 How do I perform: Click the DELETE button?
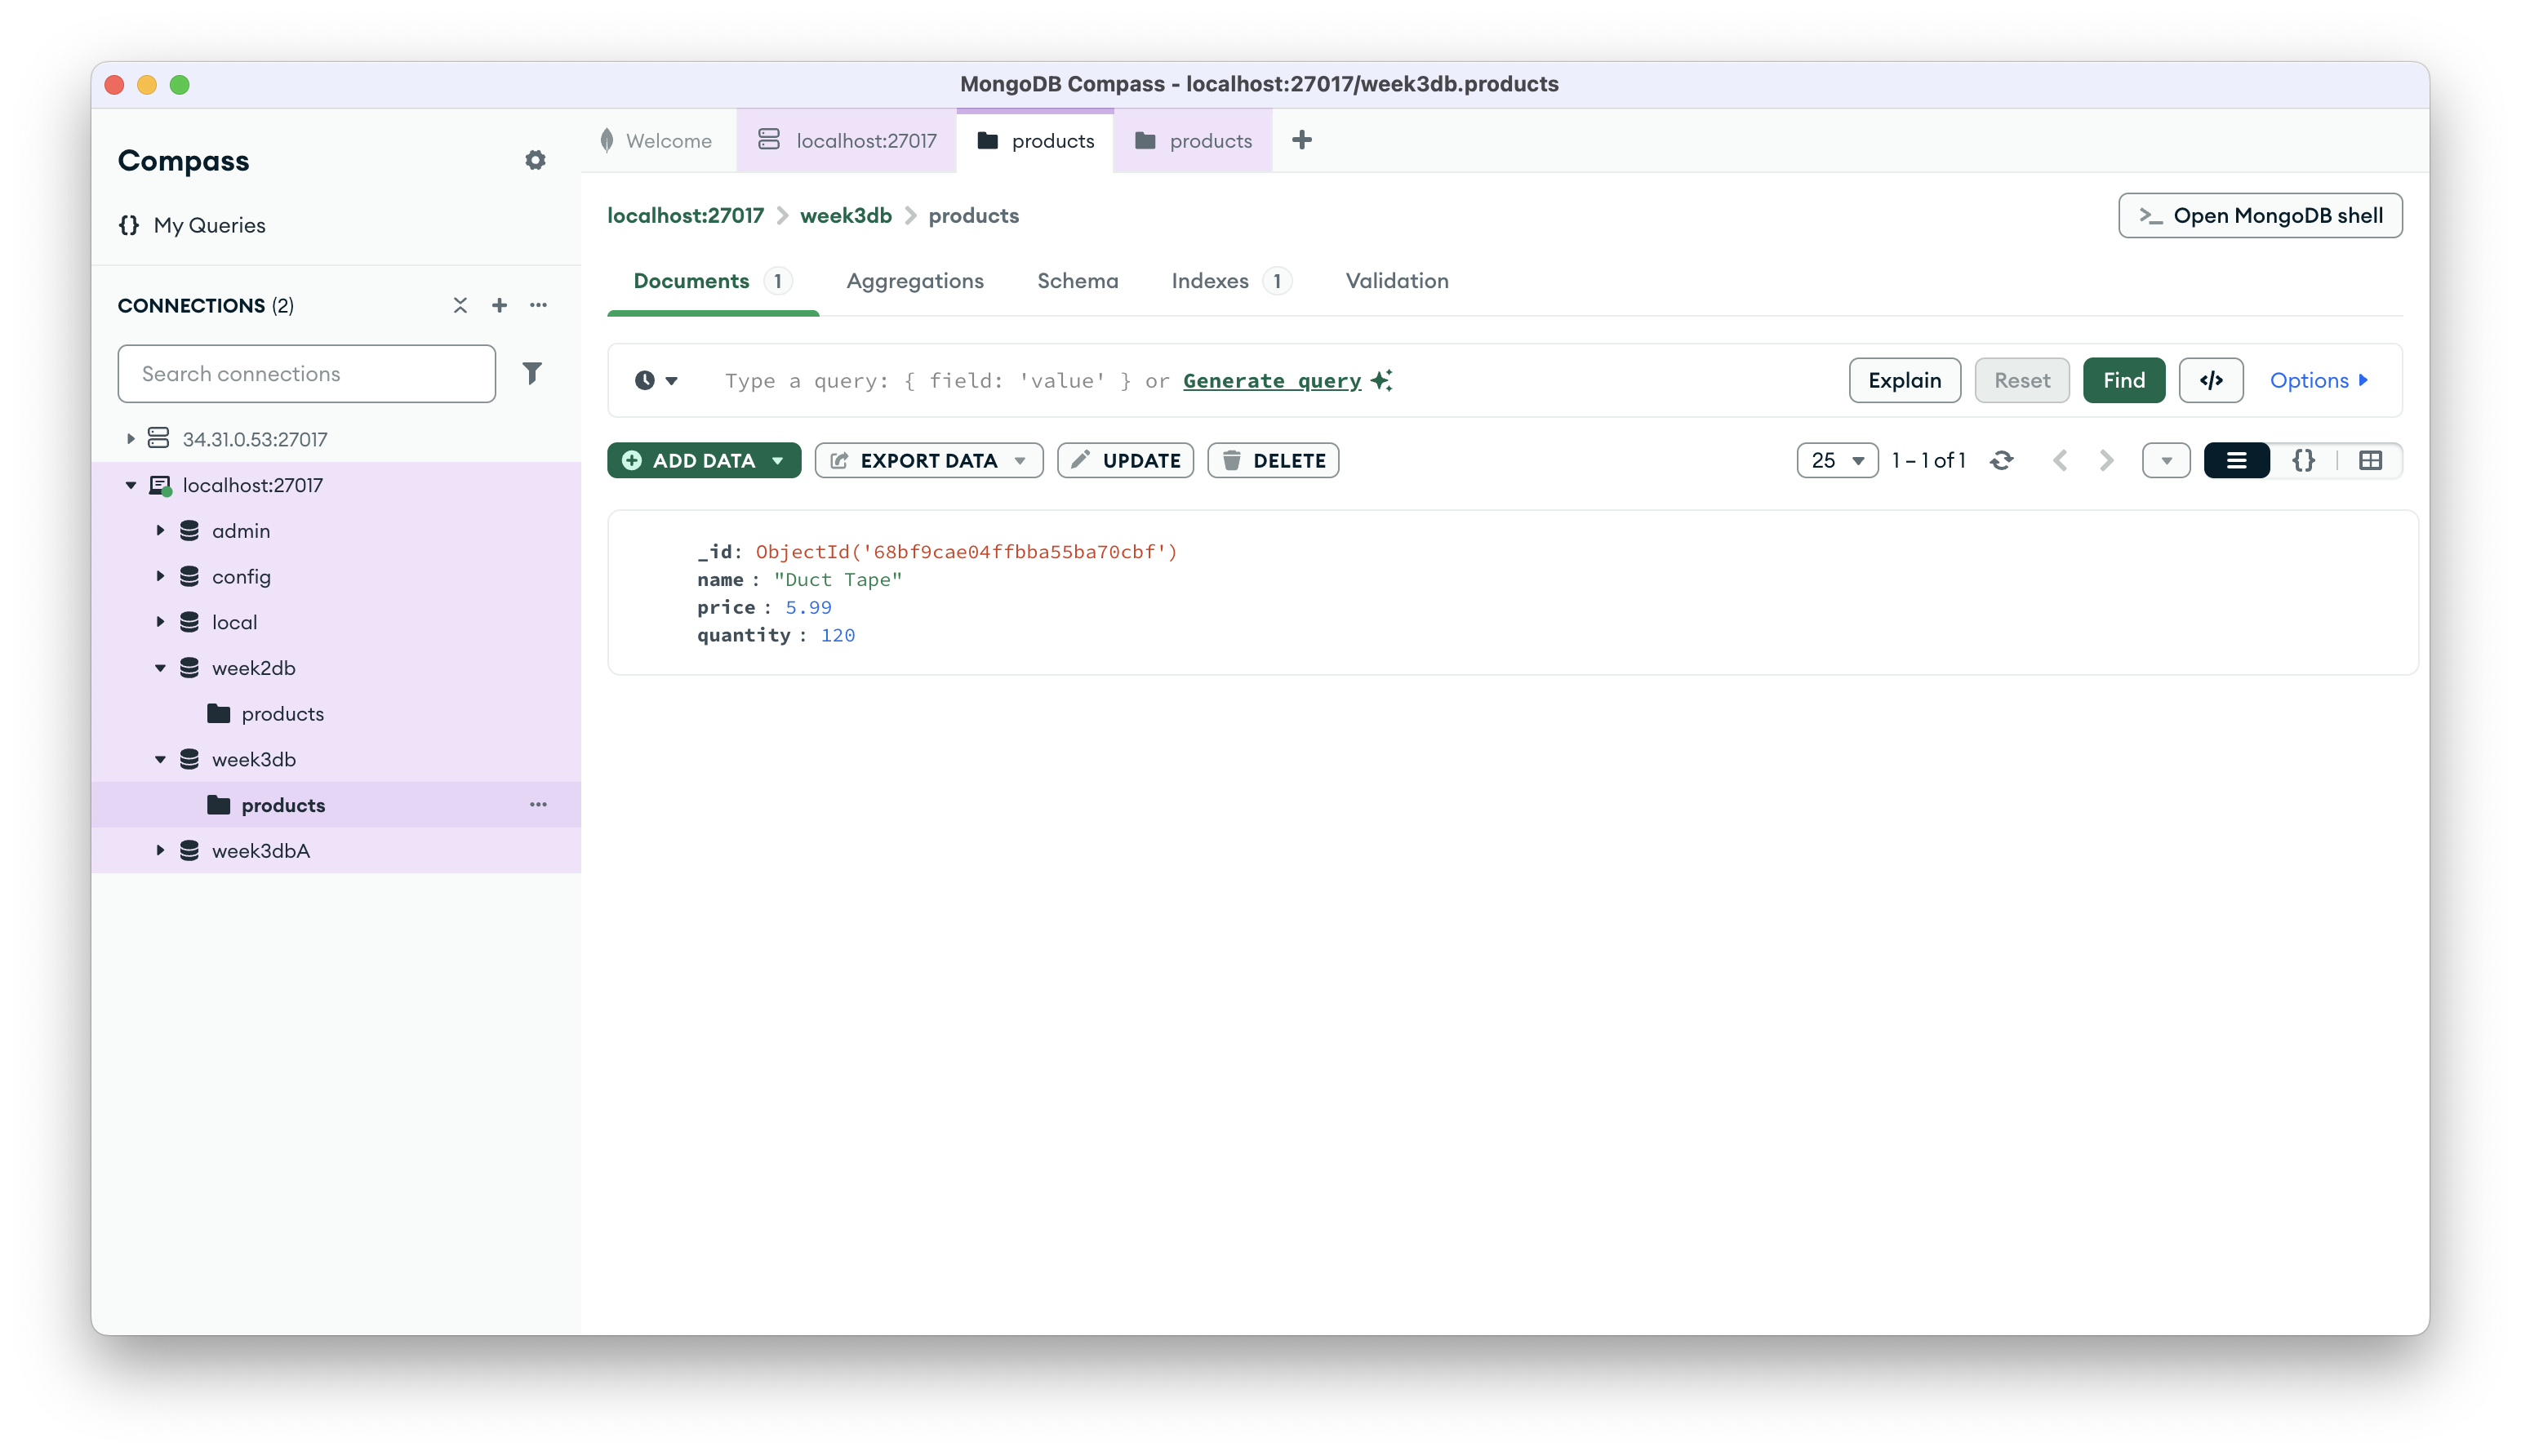pyautogui.click(x=1272, y=460)
